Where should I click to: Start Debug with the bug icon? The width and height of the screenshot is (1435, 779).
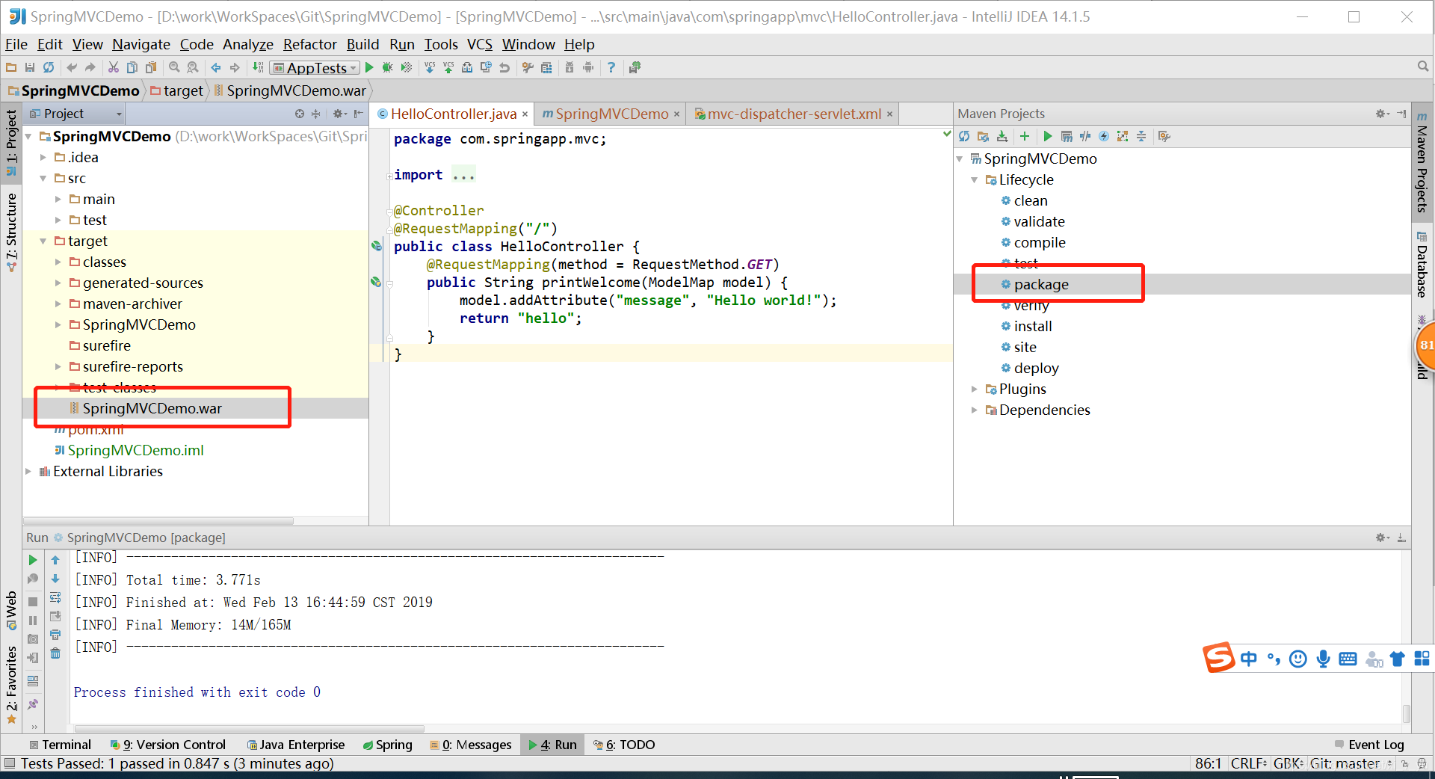point(387,68)
